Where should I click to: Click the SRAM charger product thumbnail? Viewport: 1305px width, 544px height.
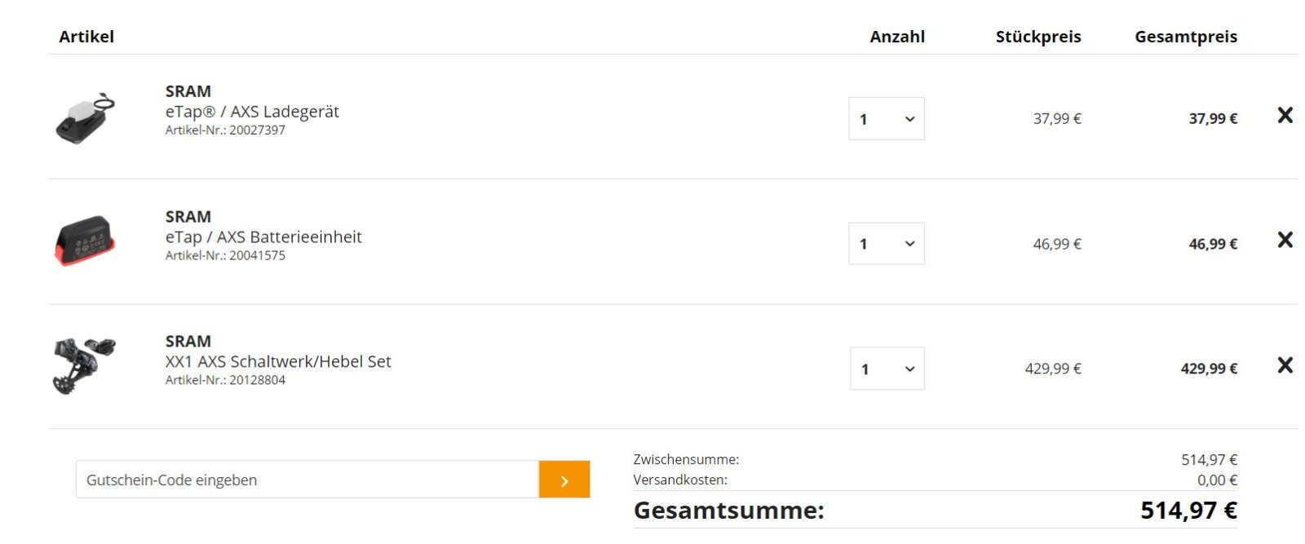(x=85, y=119)
